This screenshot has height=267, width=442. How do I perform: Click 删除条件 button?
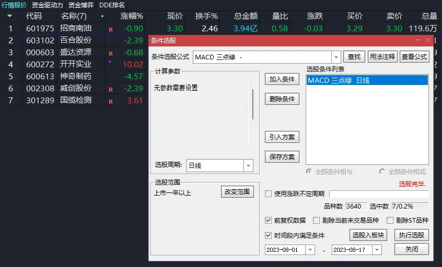coord(282,99)
